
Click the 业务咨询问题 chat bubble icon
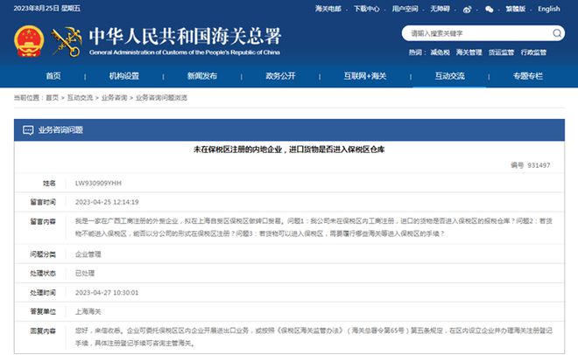coord(28,130)
